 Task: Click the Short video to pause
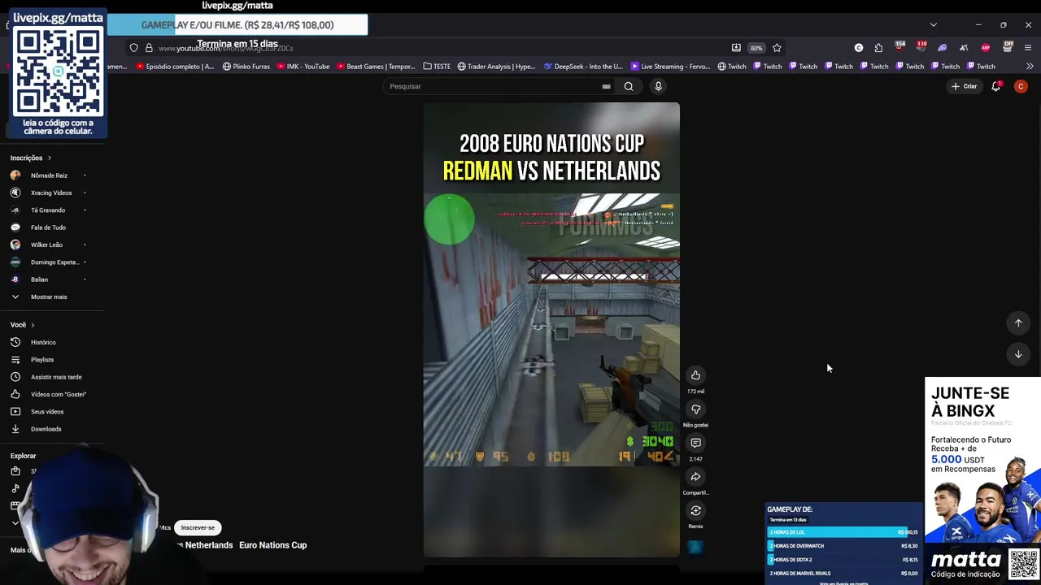coord(551,329)
